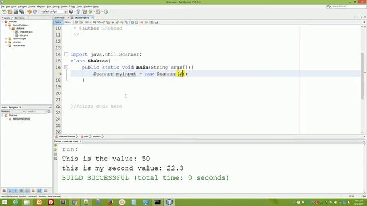Click the Uncomment icon at editor toolbar end
This screenshot has width=367, height=206.
157,22
